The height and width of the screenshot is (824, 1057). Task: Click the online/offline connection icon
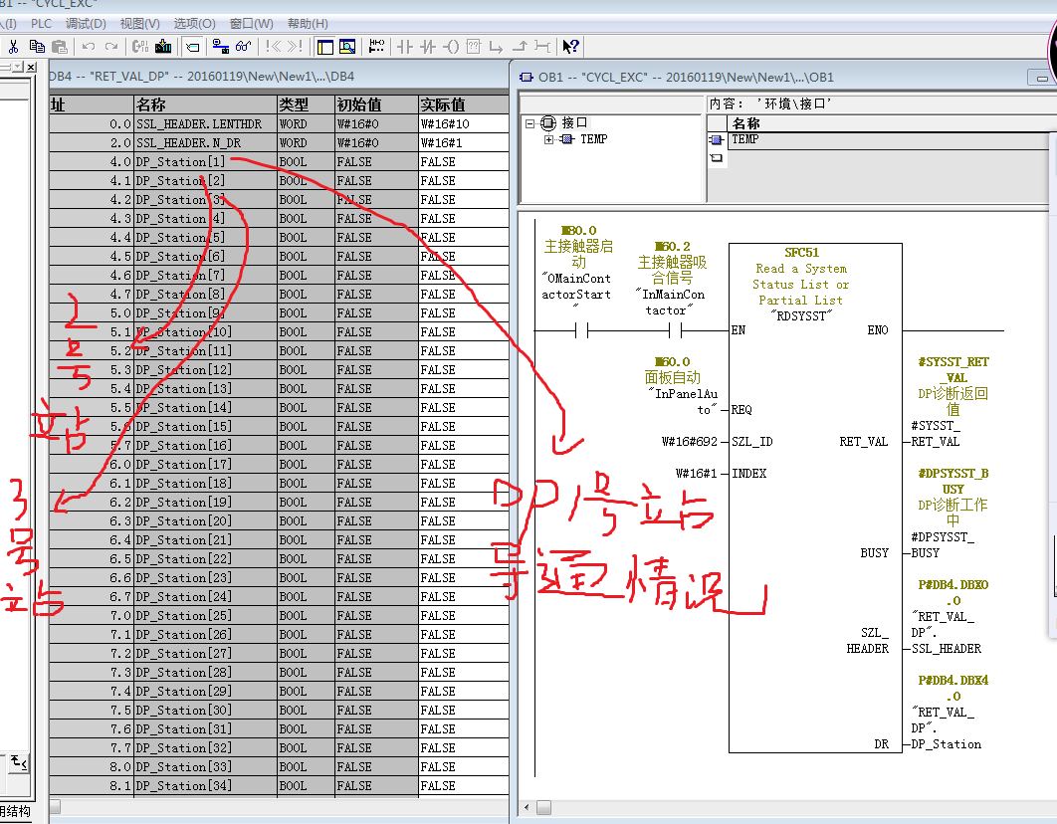tap(220, 47)
